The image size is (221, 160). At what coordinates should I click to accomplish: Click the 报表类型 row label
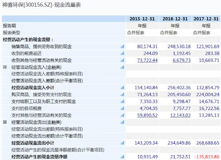coord(11,33)
